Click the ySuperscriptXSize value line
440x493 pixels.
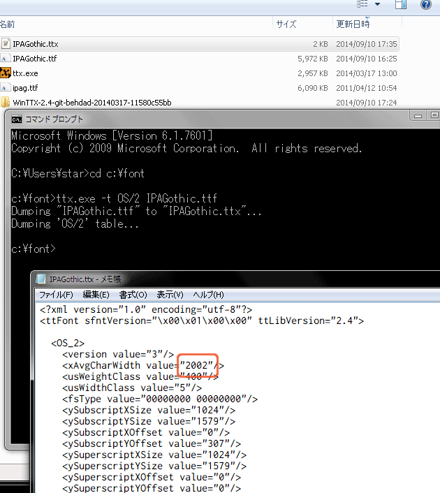[154, 455]
